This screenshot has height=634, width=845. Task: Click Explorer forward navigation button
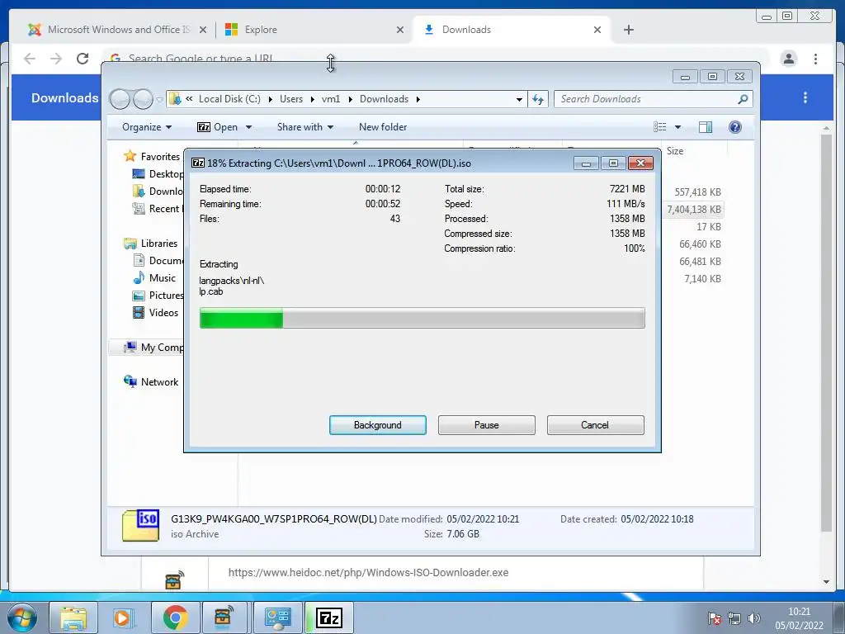tap(143, 99)
